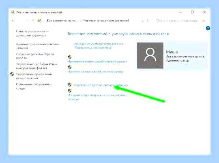219x163 pixels.
Task: Focus the Control Panel search field
Action: 177,21
